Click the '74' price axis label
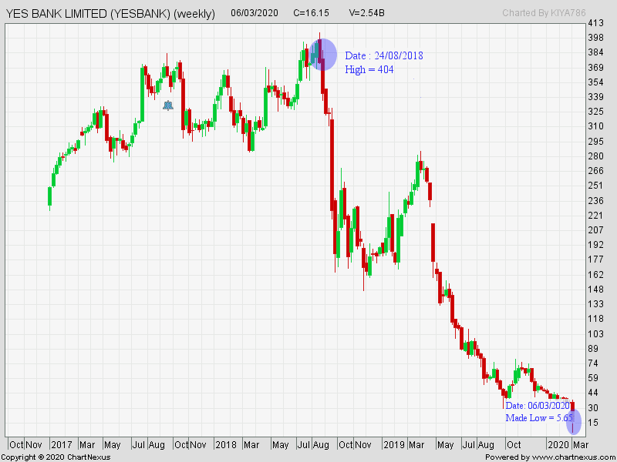This screenshot has width=617, height=462. click(593, 363)
